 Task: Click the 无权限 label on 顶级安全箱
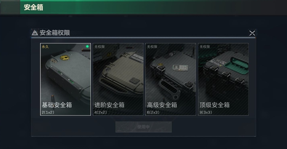tap(205, 47)
